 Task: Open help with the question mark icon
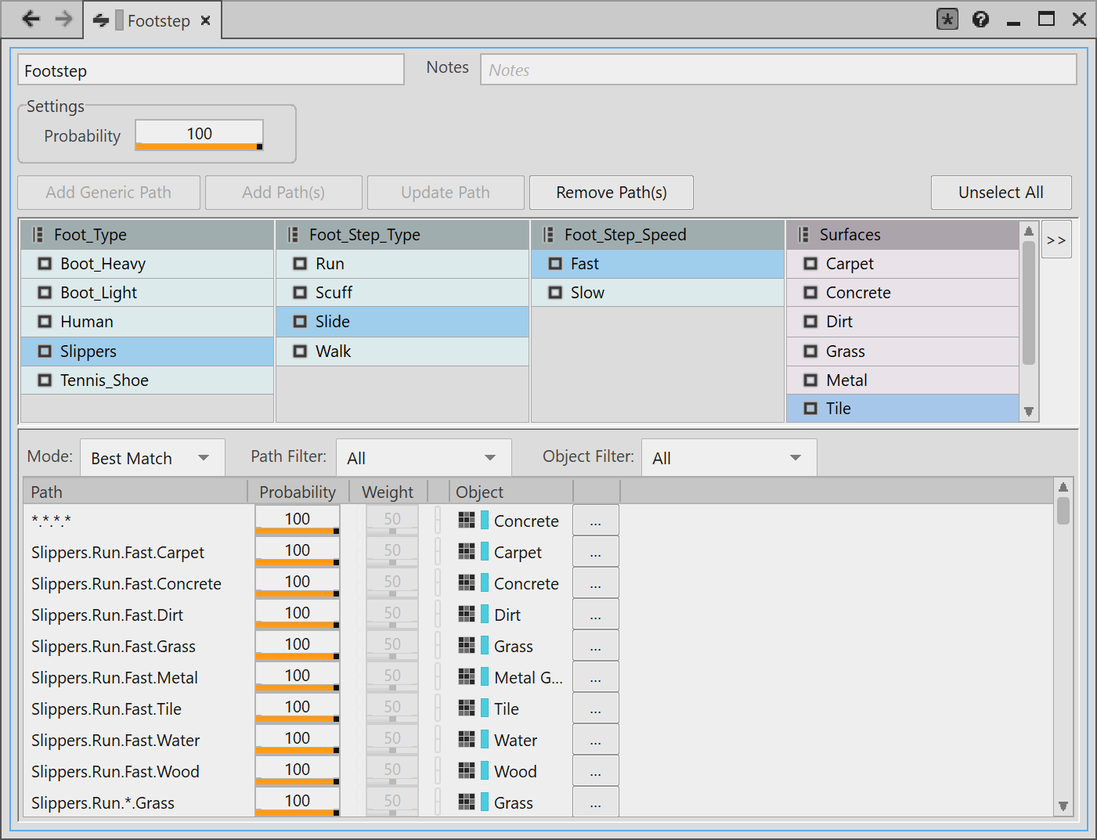click(980, 20)
